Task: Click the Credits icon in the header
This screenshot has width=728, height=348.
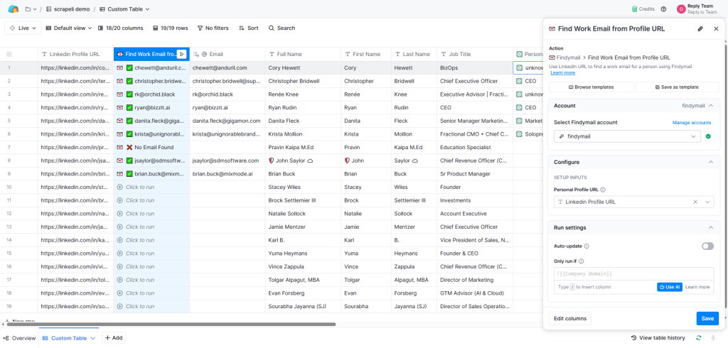Action: coord(635,9)
